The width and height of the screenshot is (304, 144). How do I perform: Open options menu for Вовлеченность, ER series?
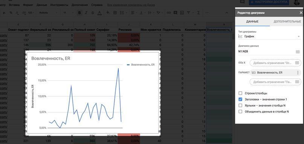[x=298, y=73]
